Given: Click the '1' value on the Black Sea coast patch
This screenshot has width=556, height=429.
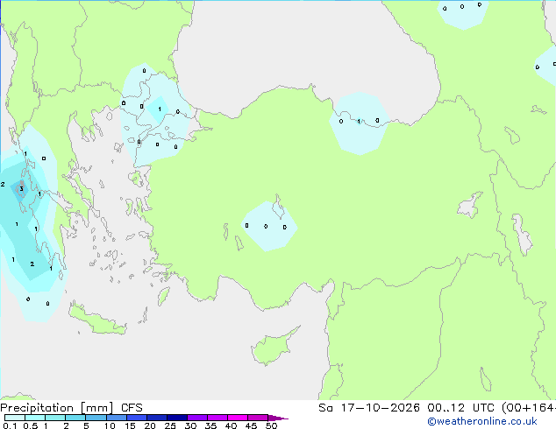Looking at the screenshot, I should point(359,122).
